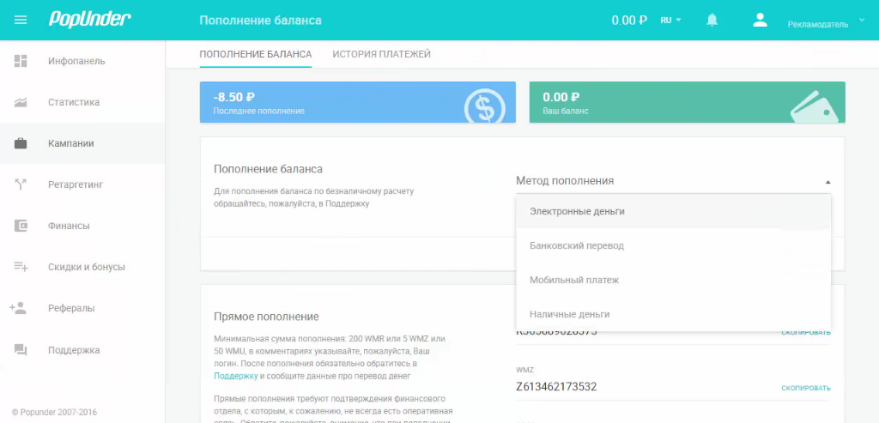The image size is (879, 423).
Task: Copy the WMZ wallet number
Action: [x=806, y=389]
